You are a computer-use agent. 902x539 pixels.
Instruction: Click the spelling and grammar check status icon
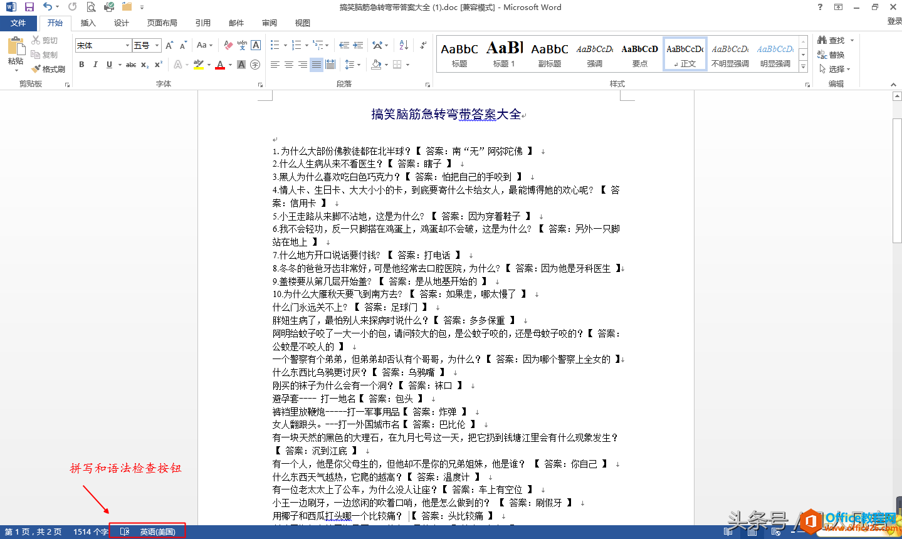[x=125, y=531]
